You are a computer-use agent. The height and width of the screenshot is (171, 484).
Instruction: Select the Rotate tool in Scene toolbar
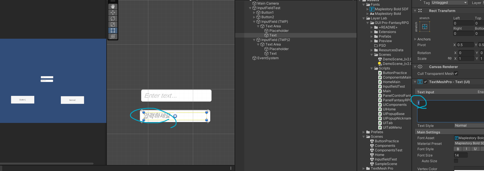point(113,18)
